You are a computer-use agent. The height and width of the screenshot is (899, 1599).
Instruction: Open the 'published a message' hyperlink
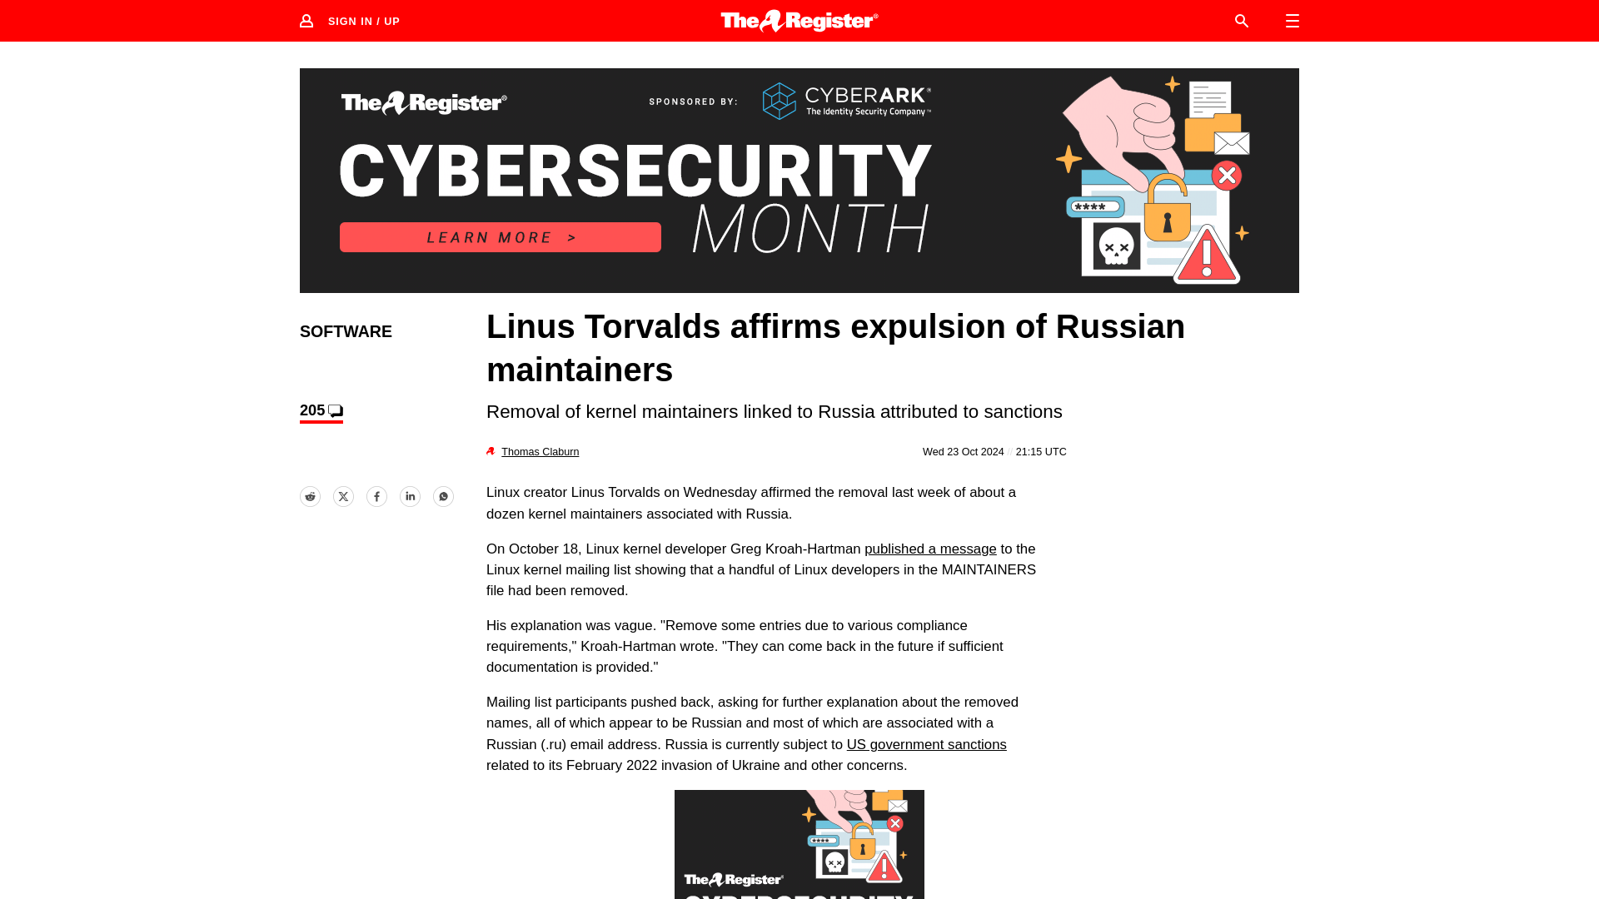931,549
